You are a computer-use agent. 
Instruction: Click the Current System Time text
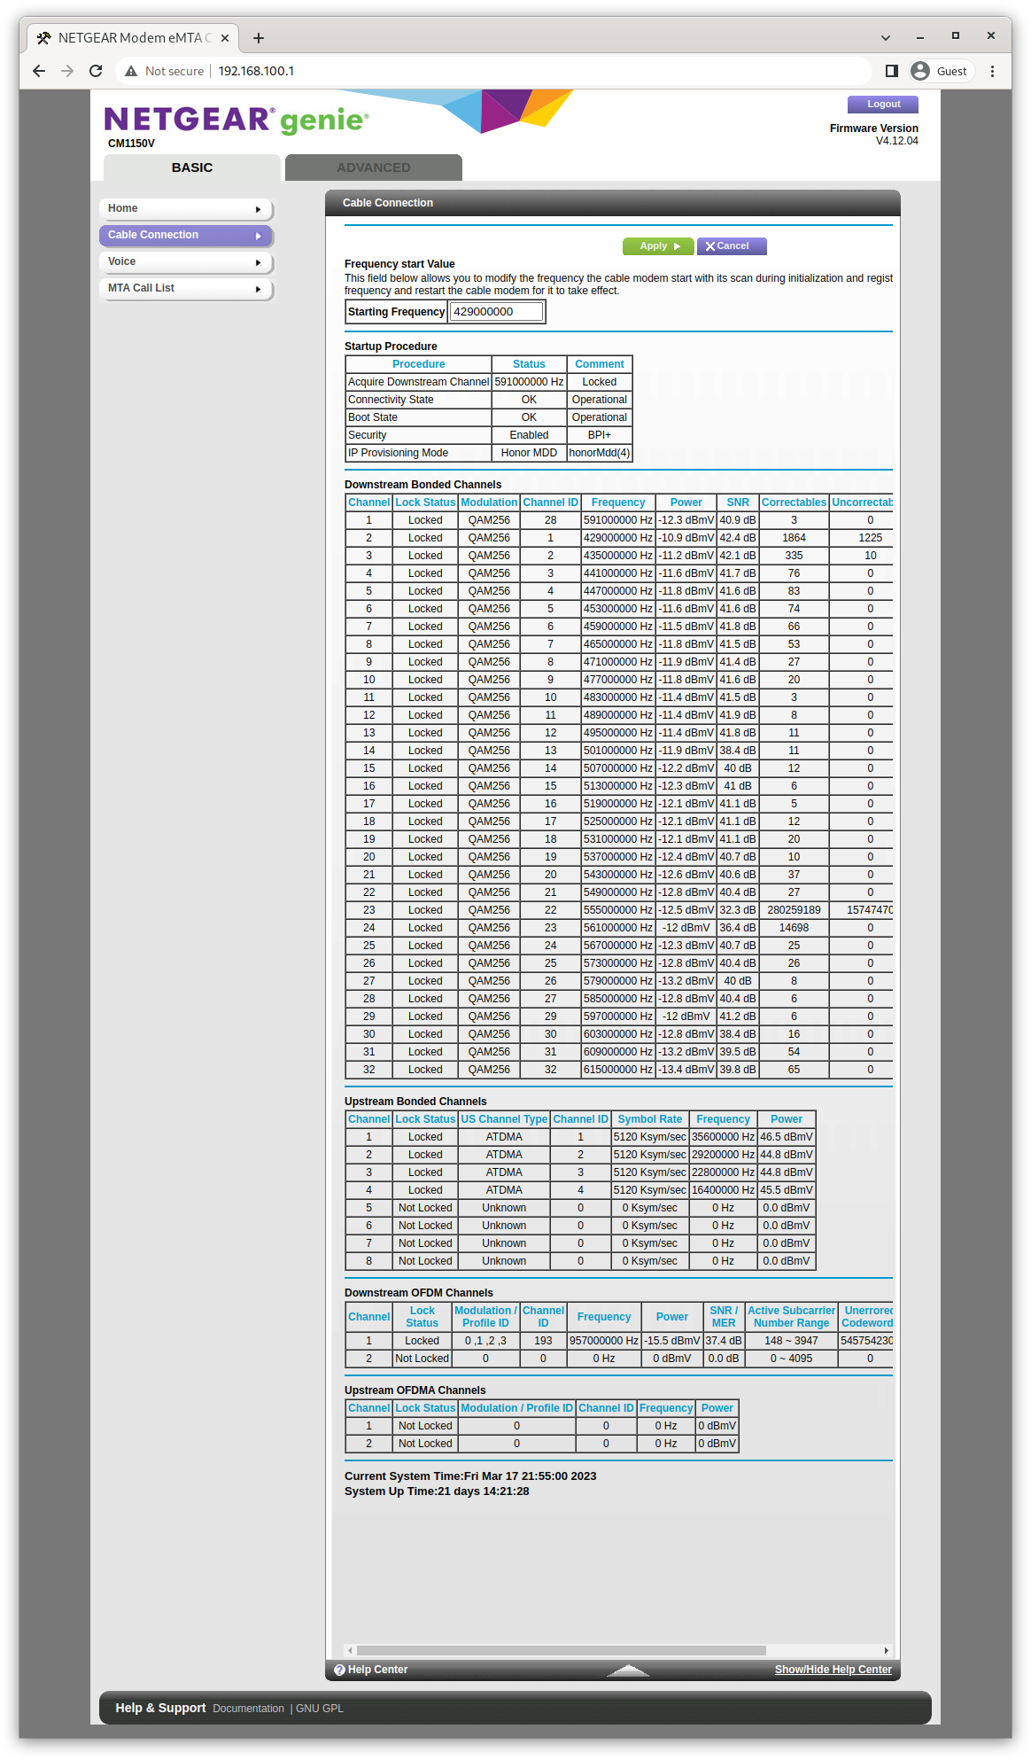470,1476
